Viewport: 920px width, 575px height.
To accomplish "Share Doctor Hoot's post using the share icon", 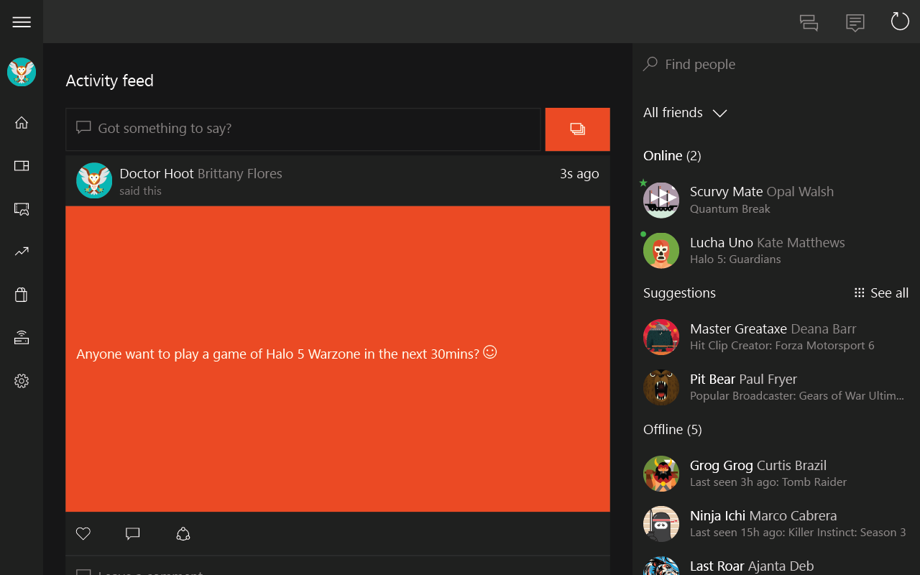I will (x=183, y=533).
